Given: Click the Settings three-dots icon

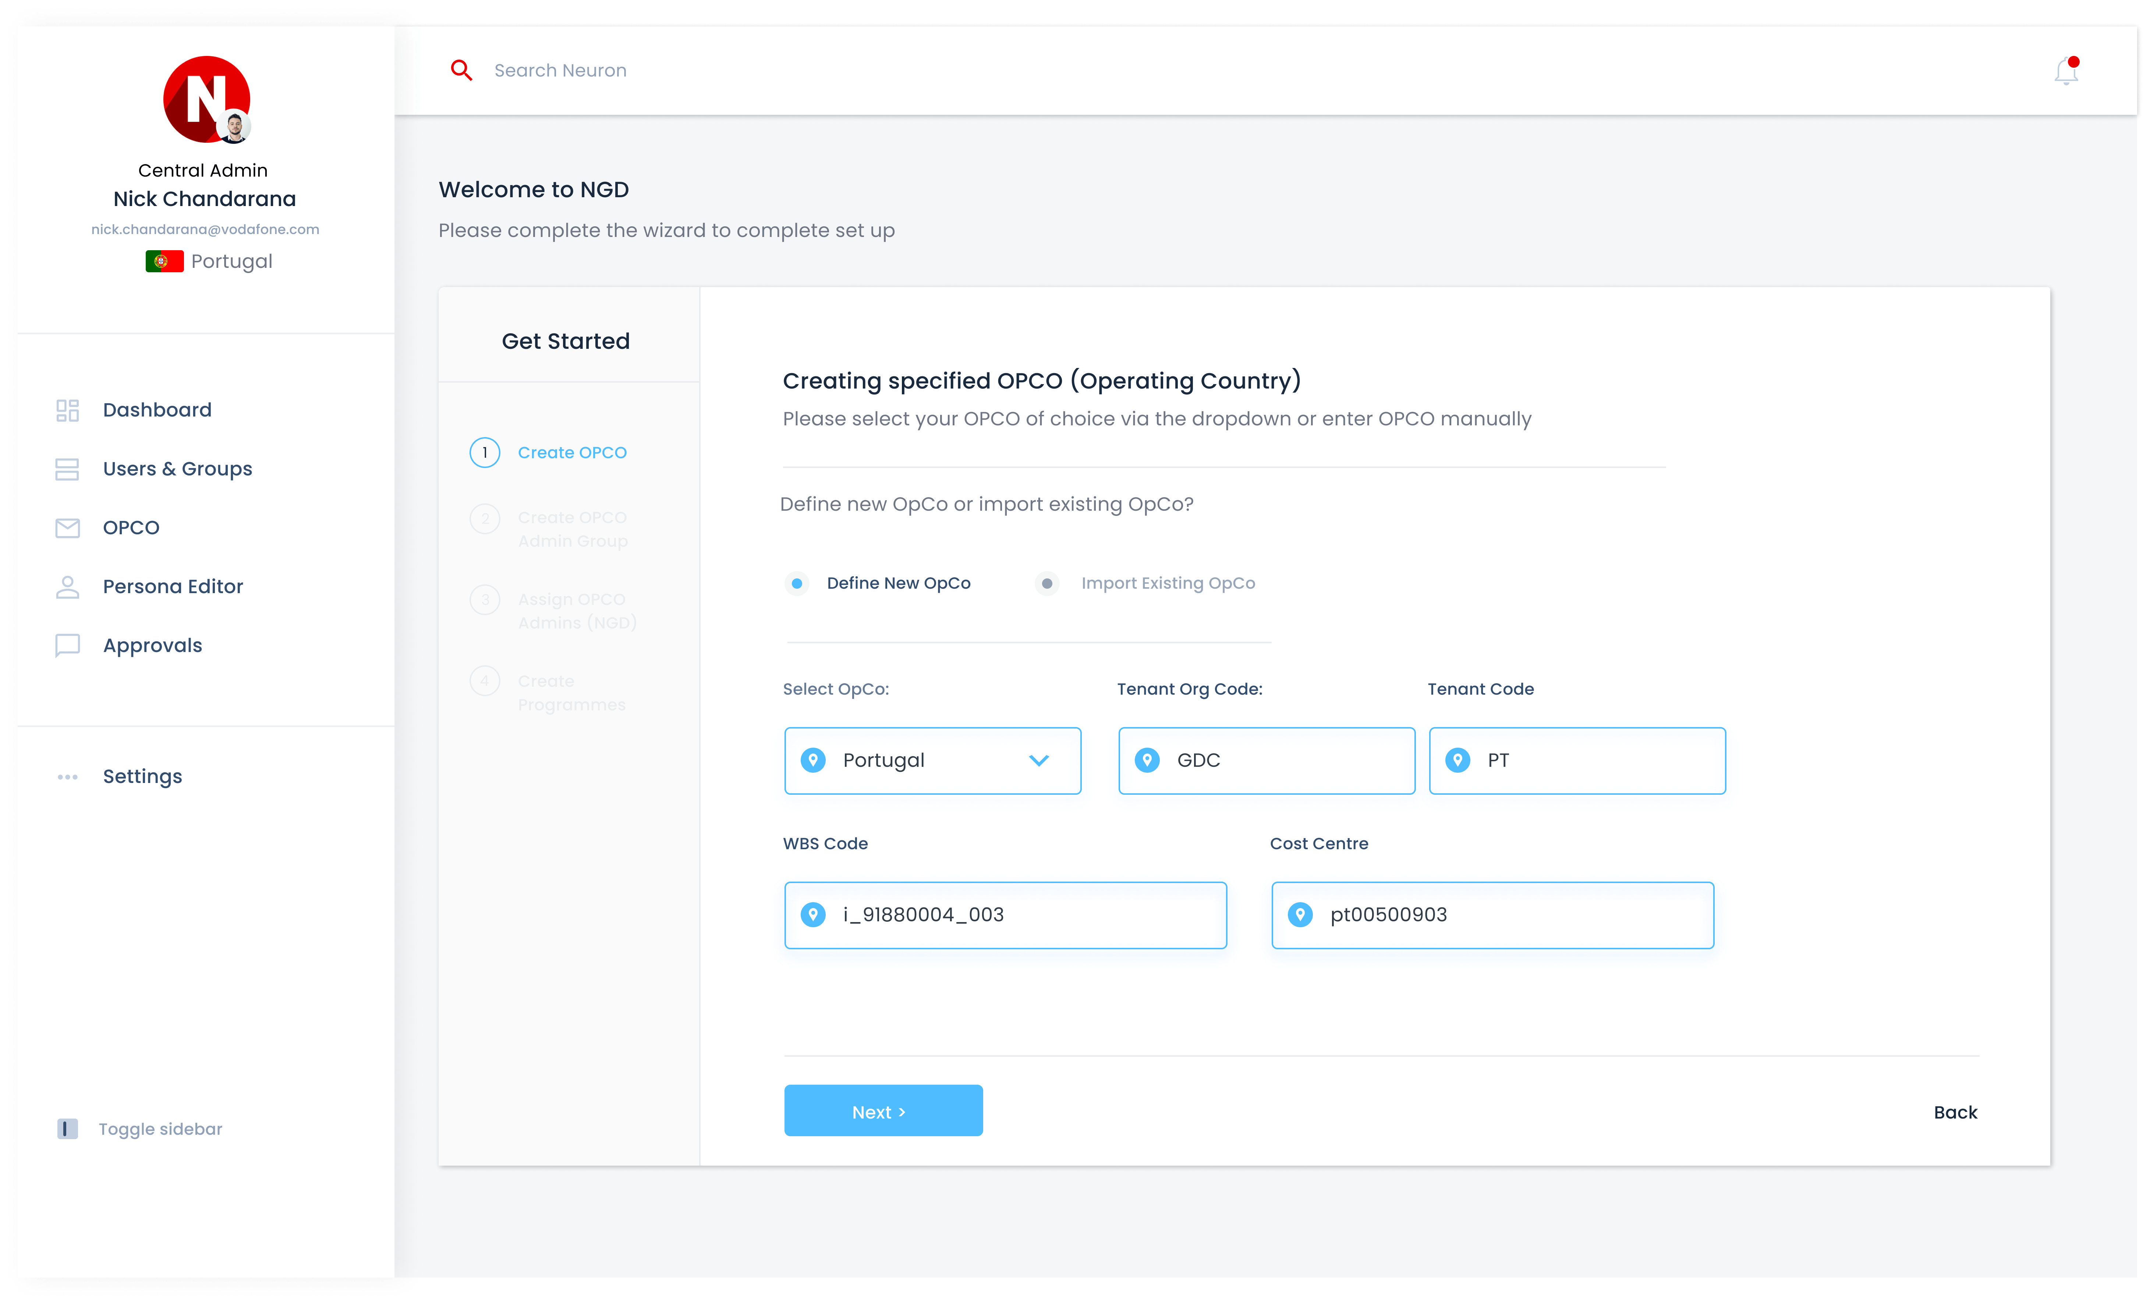Looking at the screenshot, I should coord(67,777).
